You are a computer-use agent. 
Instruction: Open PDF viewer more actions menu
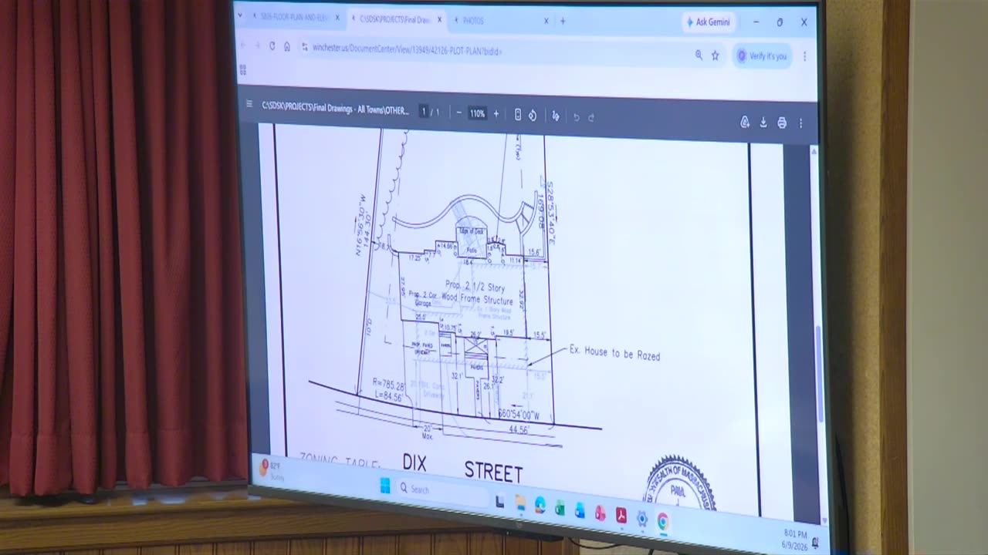coord(800,123)
